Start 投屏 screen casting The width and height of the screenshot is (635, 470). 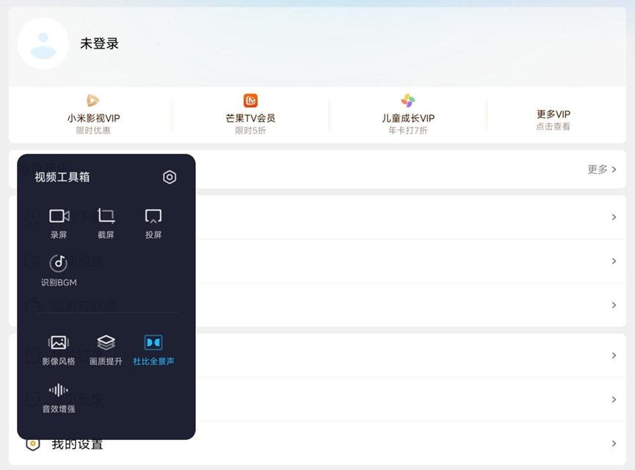tap(153, 221)
